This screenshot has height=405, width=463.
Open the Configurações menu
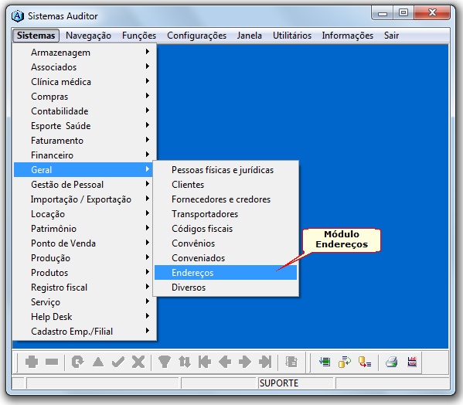click(x=196, y=36)
